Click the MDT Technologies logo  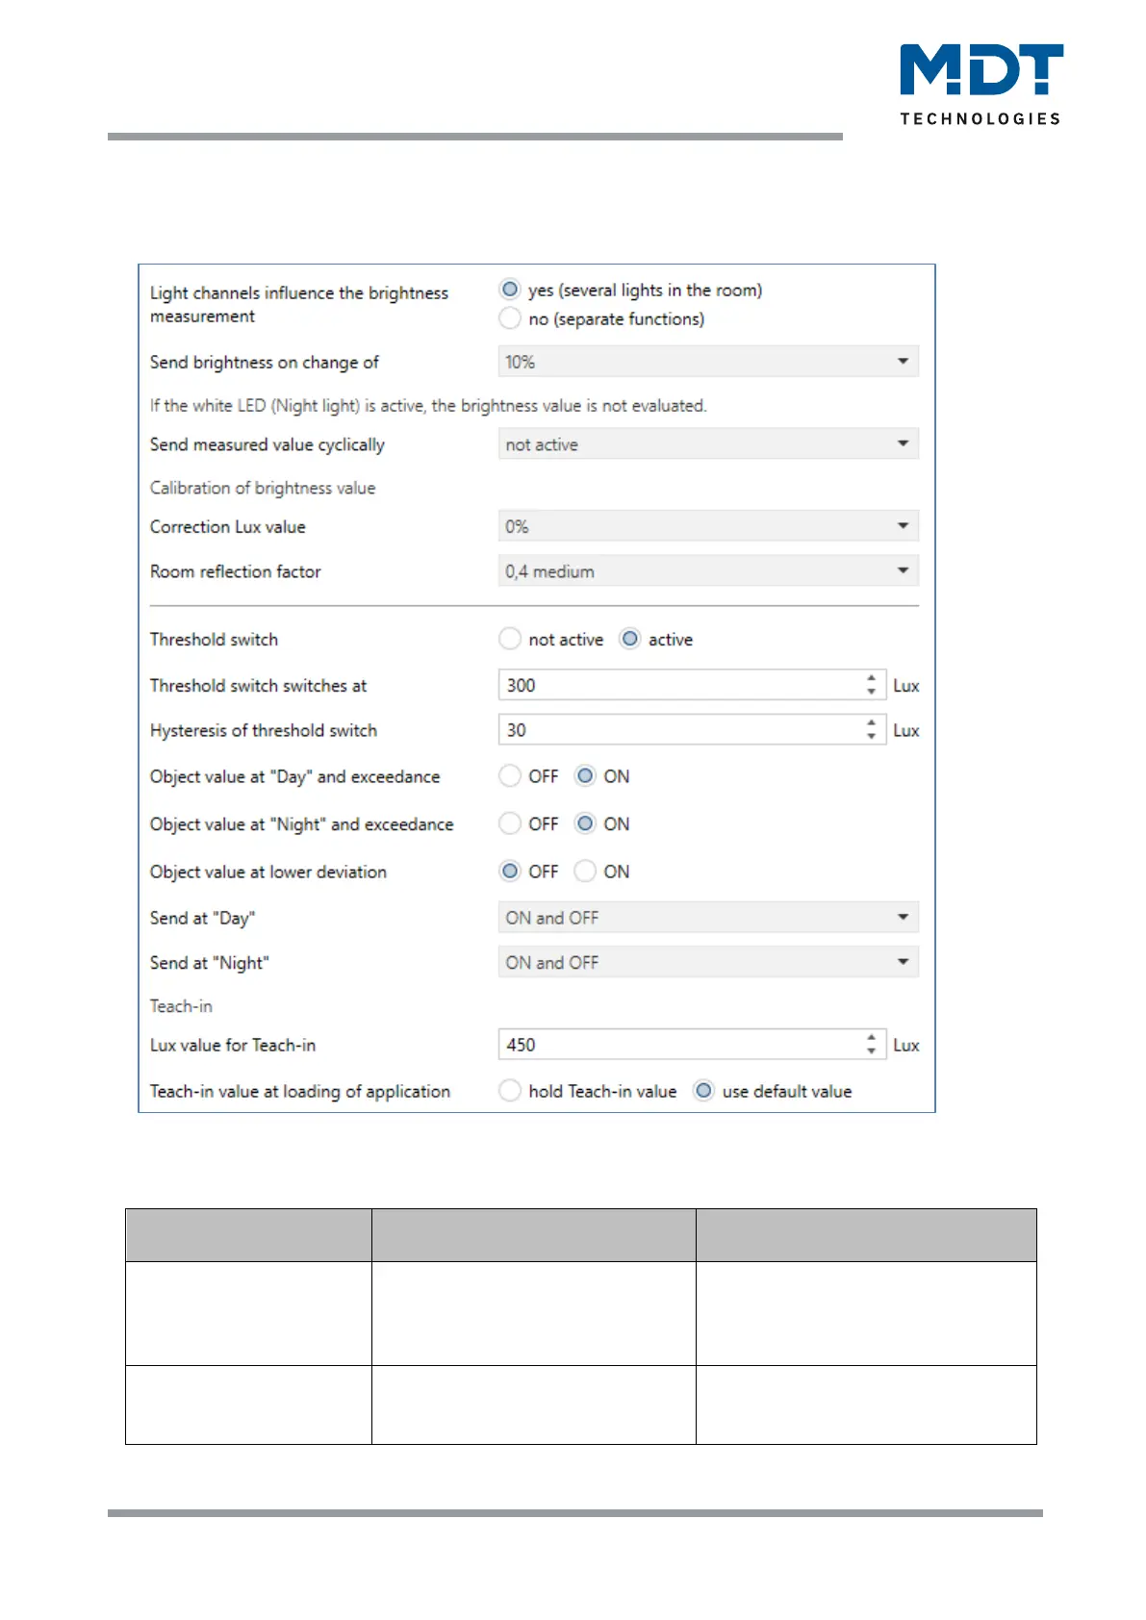point(980,84)
